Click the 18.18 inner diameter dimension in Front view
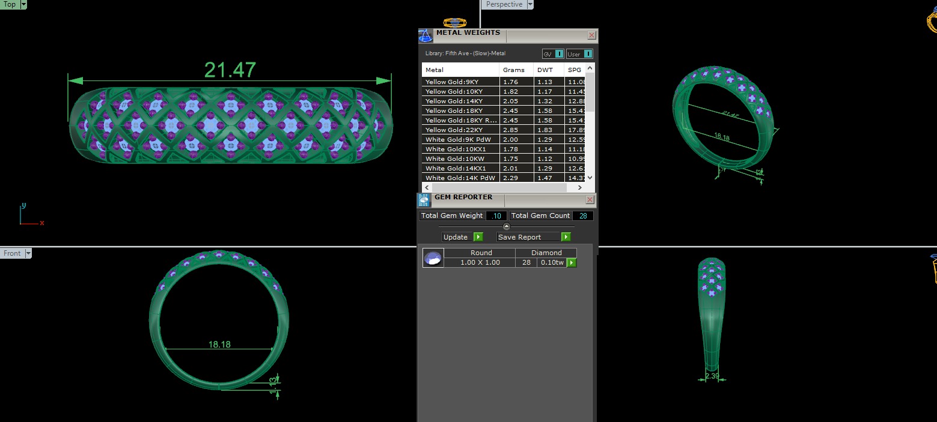Screen dimensions: 937x422 click(219, 345)
